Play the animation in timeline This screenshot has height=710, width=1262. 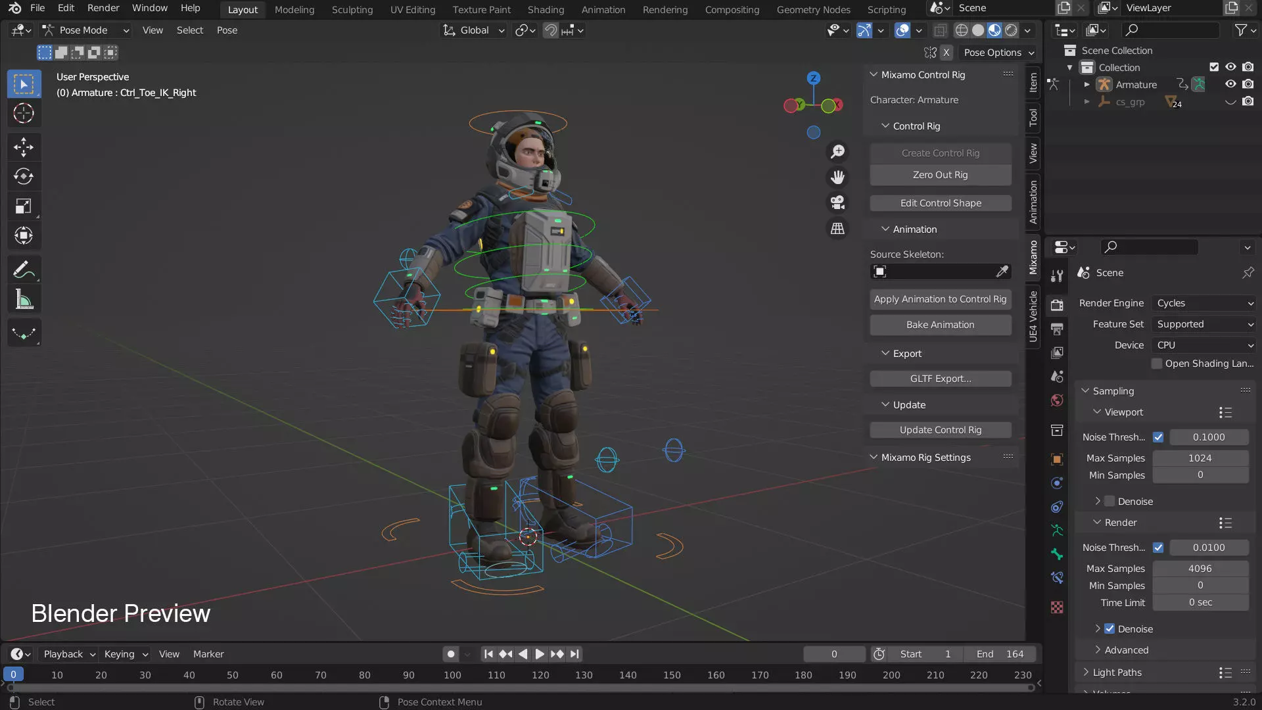(540, 654)
